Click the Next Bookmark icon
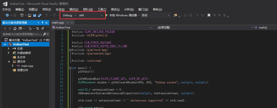 (219, 15)
